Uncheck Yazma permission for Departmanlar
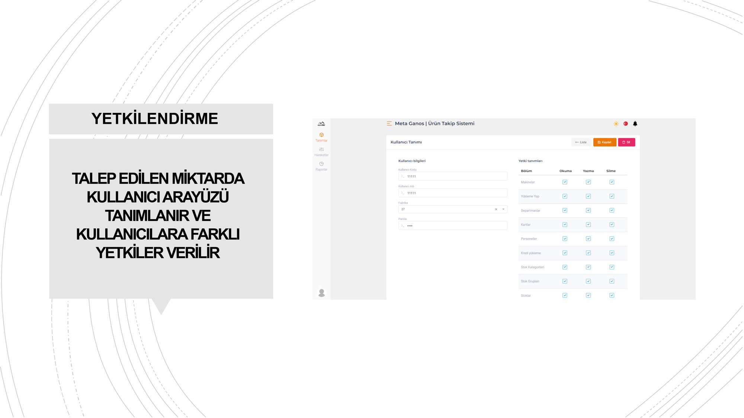The height and width of the screenshot is (418, 744). pos(588,210)
